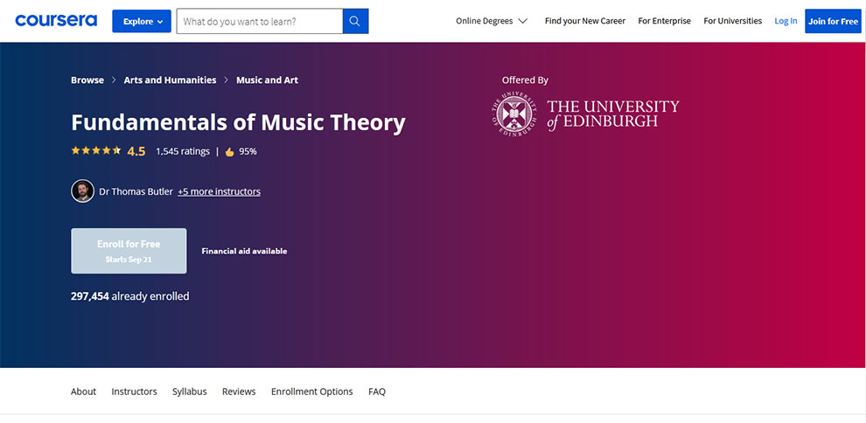Viewport: 866px width, 423px height.
Task: Switch to About tab
Action: 83,392
